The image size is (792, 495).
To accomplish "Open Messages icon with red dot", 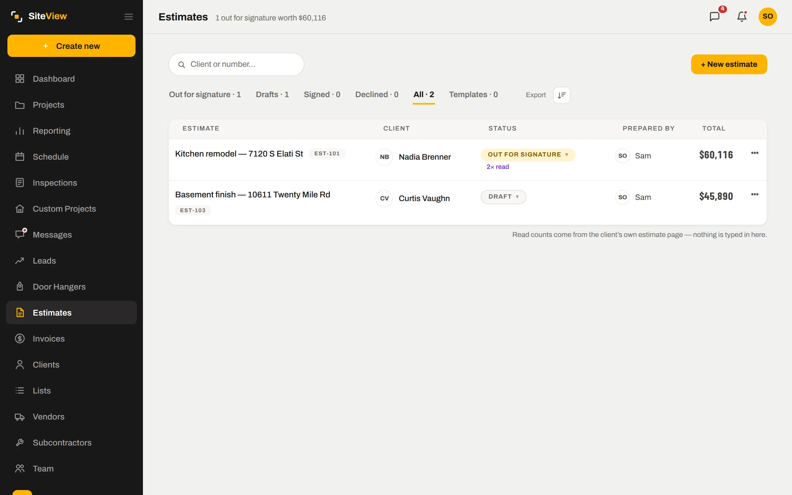I will tap(20, 234).
